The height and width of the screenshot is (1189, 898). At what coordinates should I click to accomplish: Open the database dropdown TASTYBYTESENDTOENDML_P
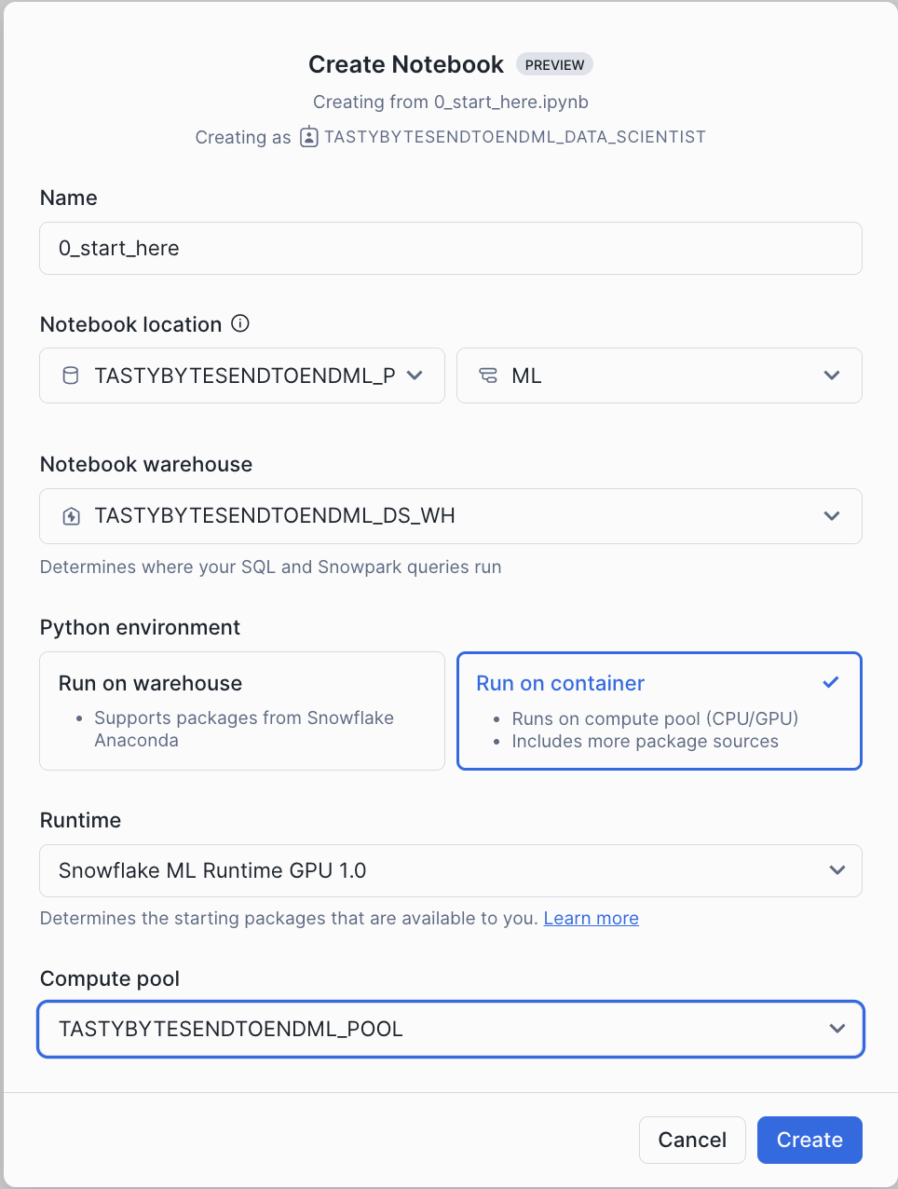(x=242, y=376)
